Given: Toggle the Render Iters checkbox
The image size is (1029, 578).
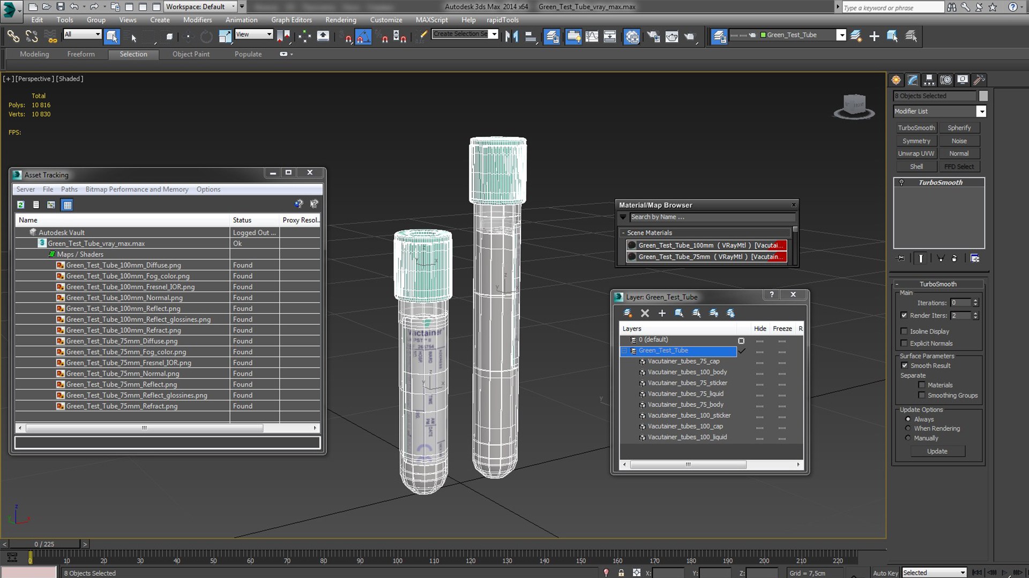Looking at the screenshot, I should tap(904, 315).
